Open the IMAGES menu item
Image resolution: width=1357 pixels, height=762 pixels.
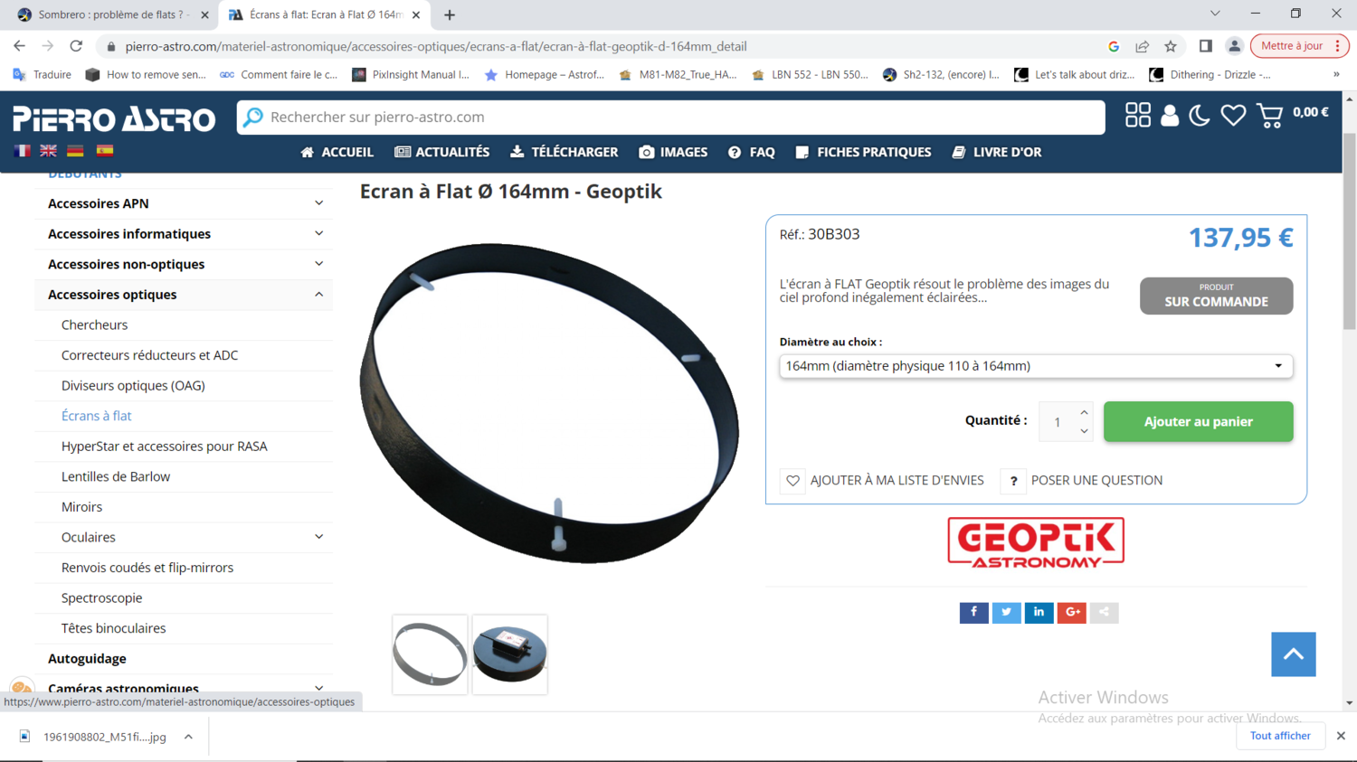pyautogui.click(x=673, y=152)
